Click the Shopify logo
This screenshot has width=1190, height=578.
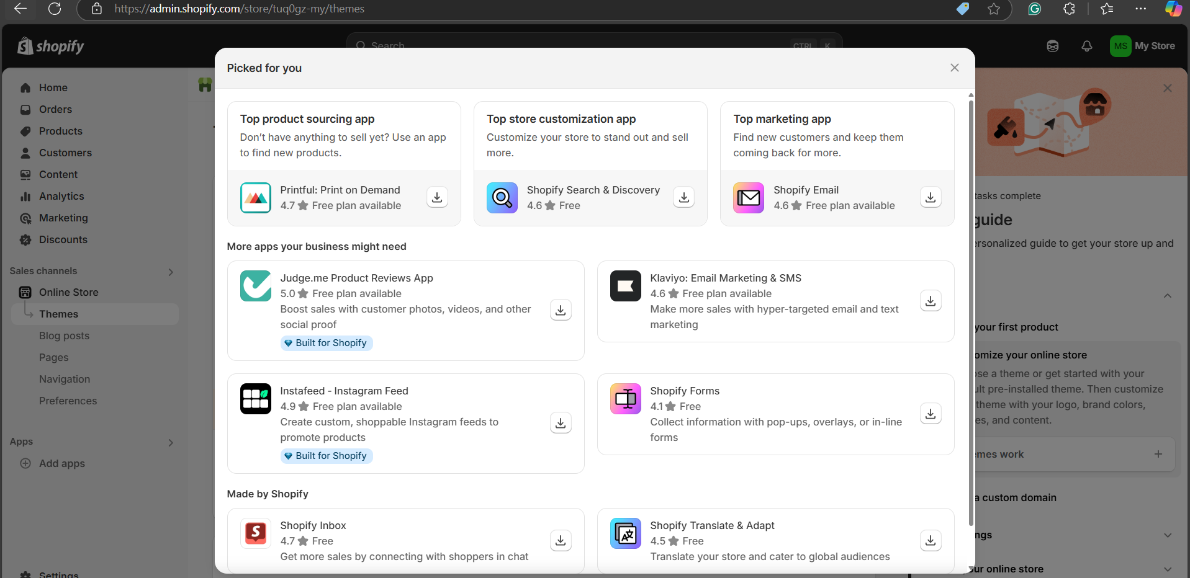click(x=51, y=46)
